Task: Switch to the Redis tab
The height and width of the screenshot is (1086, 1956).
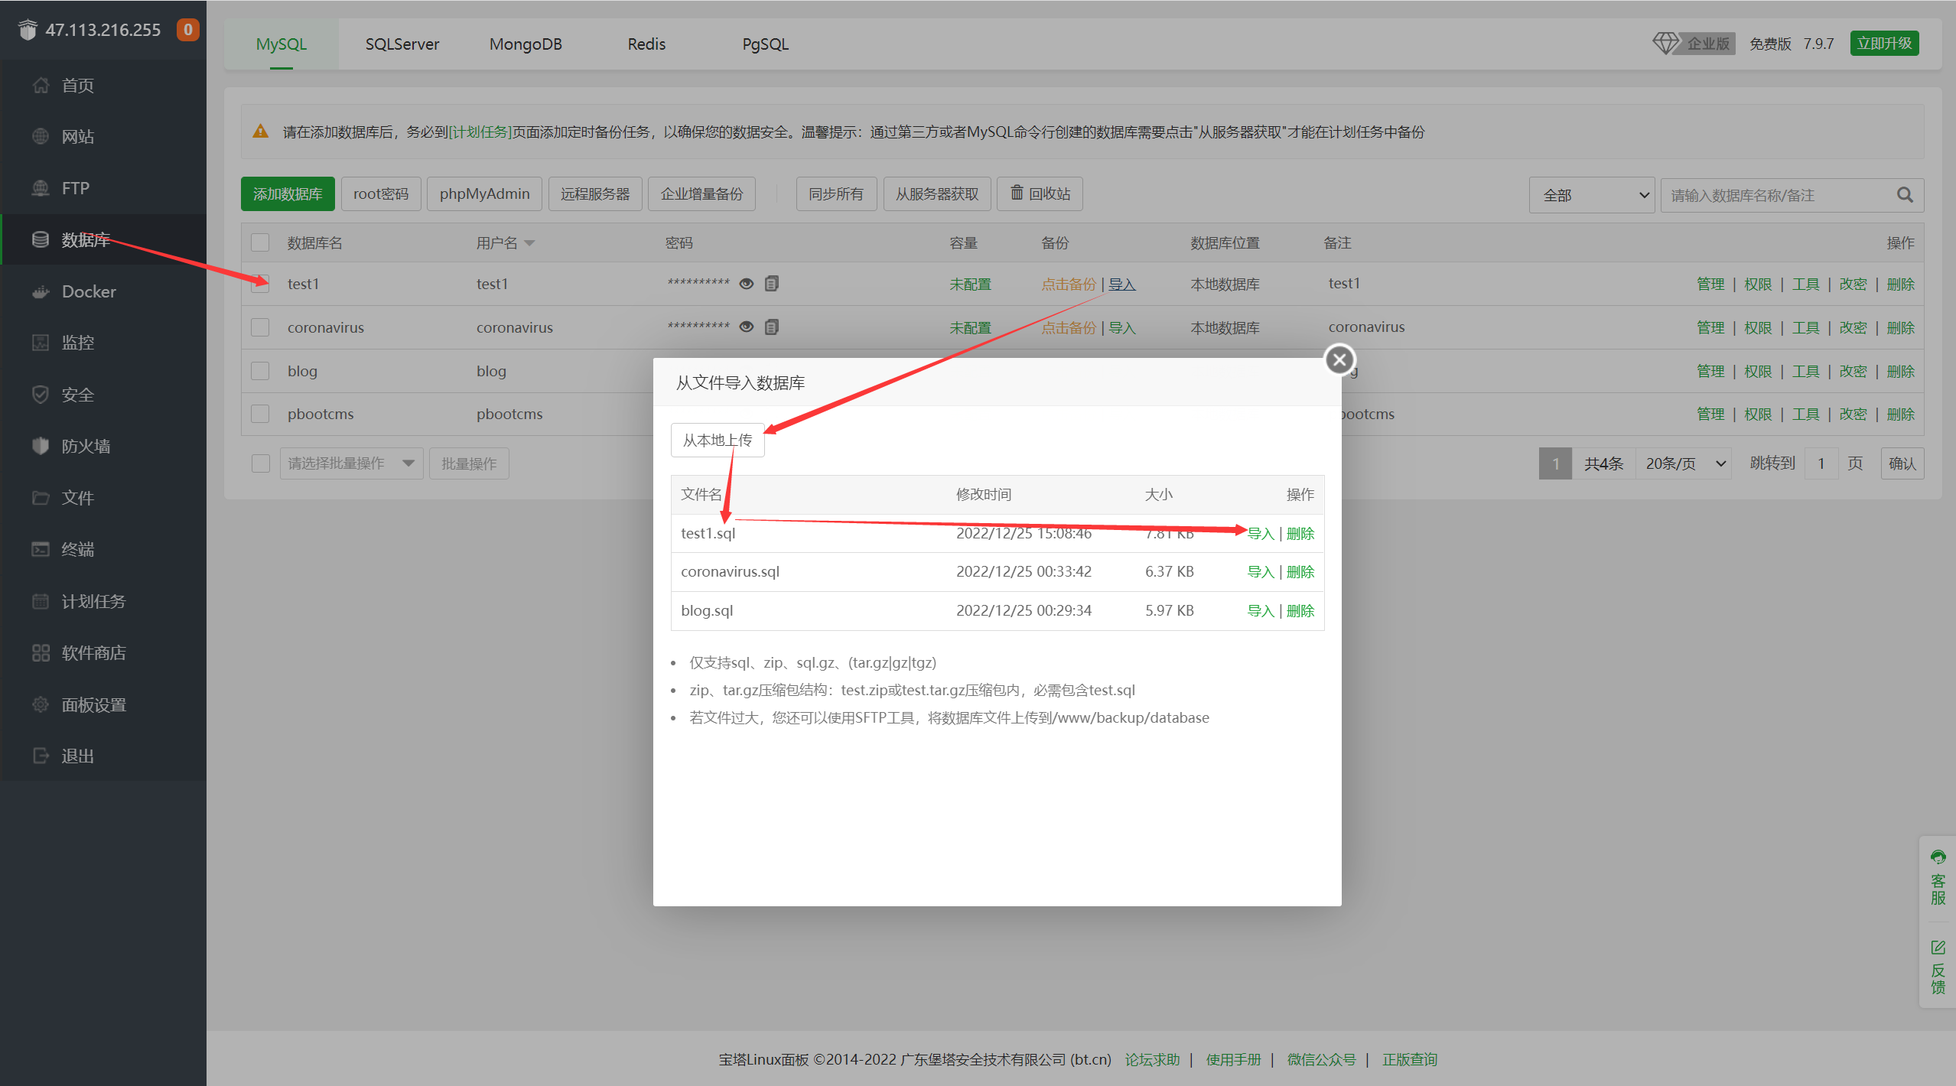Action: tap(646, 44)
